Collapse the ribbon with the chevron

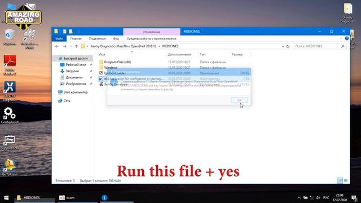click(341, 38)
